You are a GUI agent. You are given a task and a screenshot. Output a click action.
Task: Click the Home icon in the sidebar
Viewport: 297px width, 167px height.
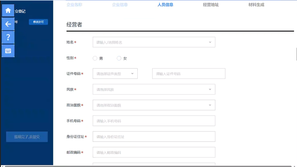(8, 10)
